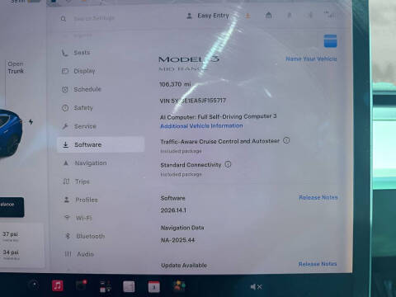The width and height of the screenshot is (396, 297).
Task: Open Additional Vehicle Information link
Action: tap(201, 126)
